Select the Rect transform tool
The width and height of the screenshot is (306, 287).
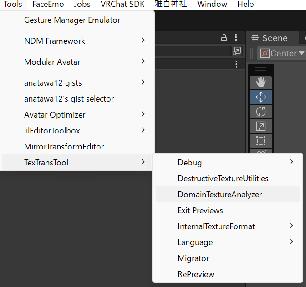pyautogui.click(x=261, y=141)
